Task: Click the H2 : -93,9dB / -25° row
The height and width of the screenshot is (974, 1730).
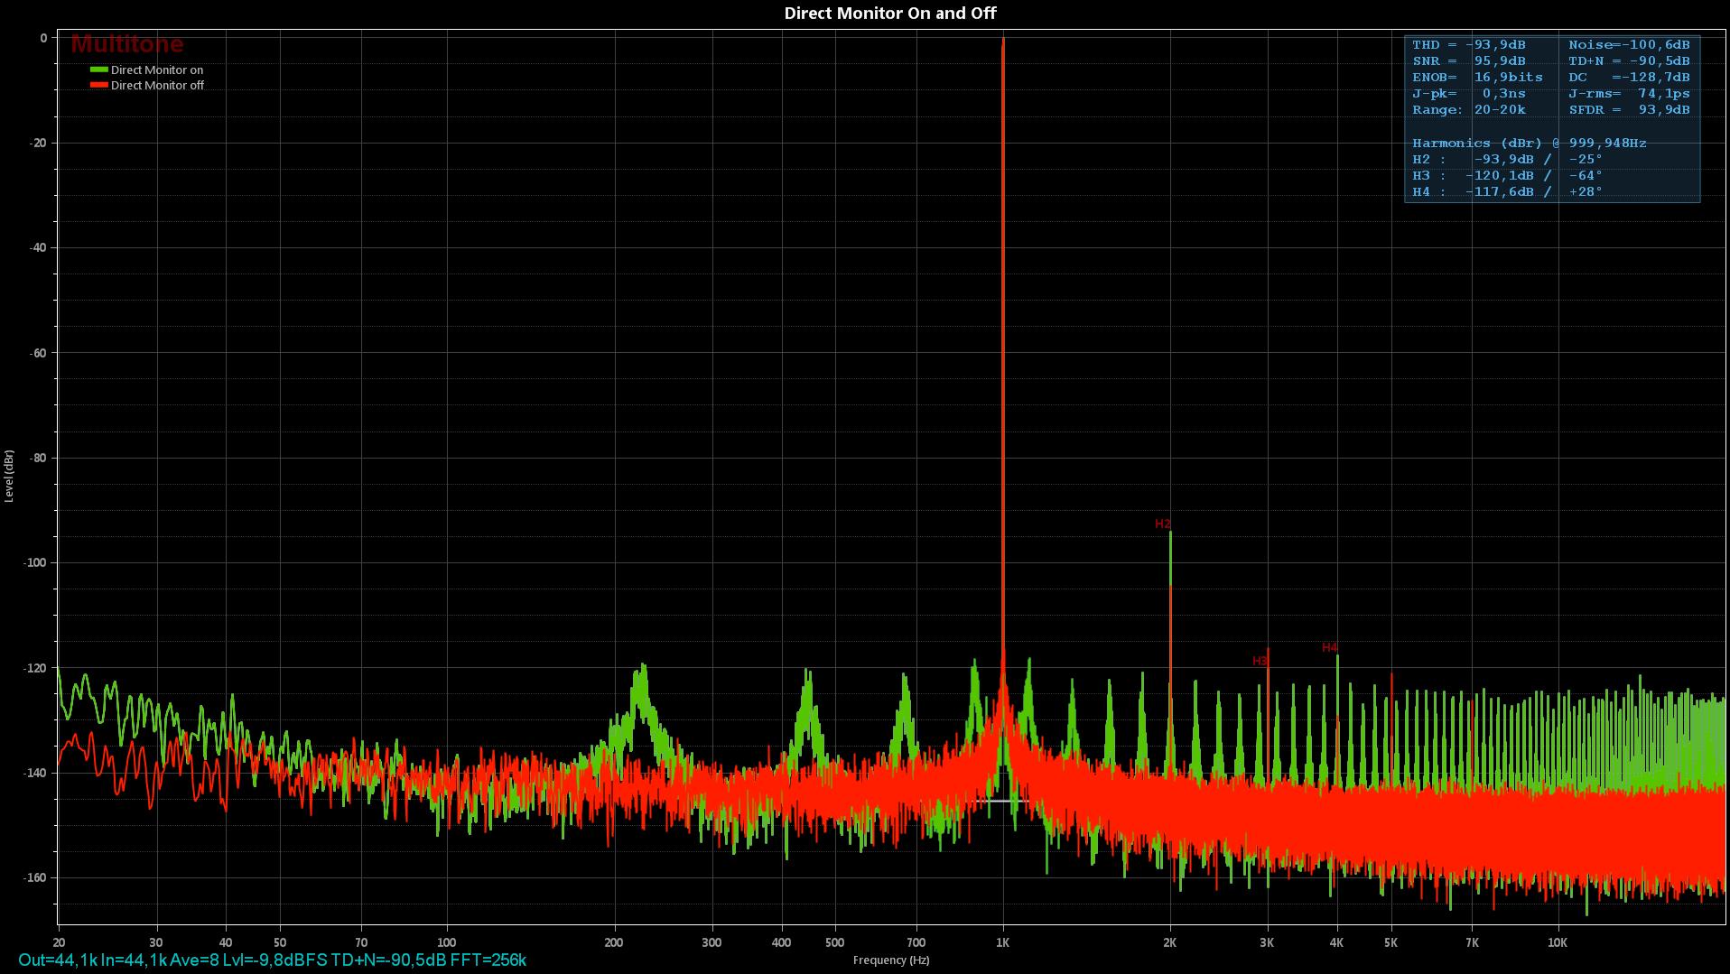Action: 1508,159
